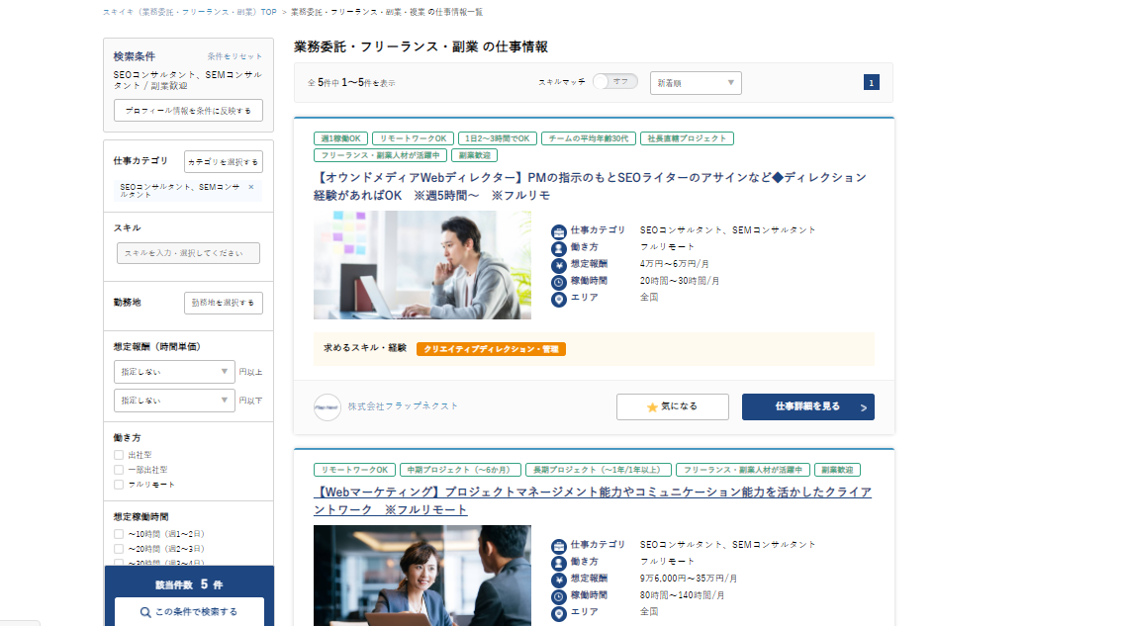
Task: Click person icon in Webマーケティング card
Action: coord(559,563)
